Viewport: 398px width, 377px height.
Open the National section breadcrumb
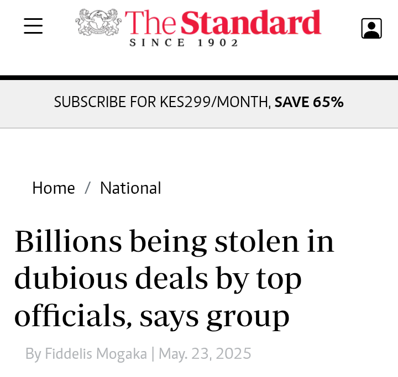(130, 188)
